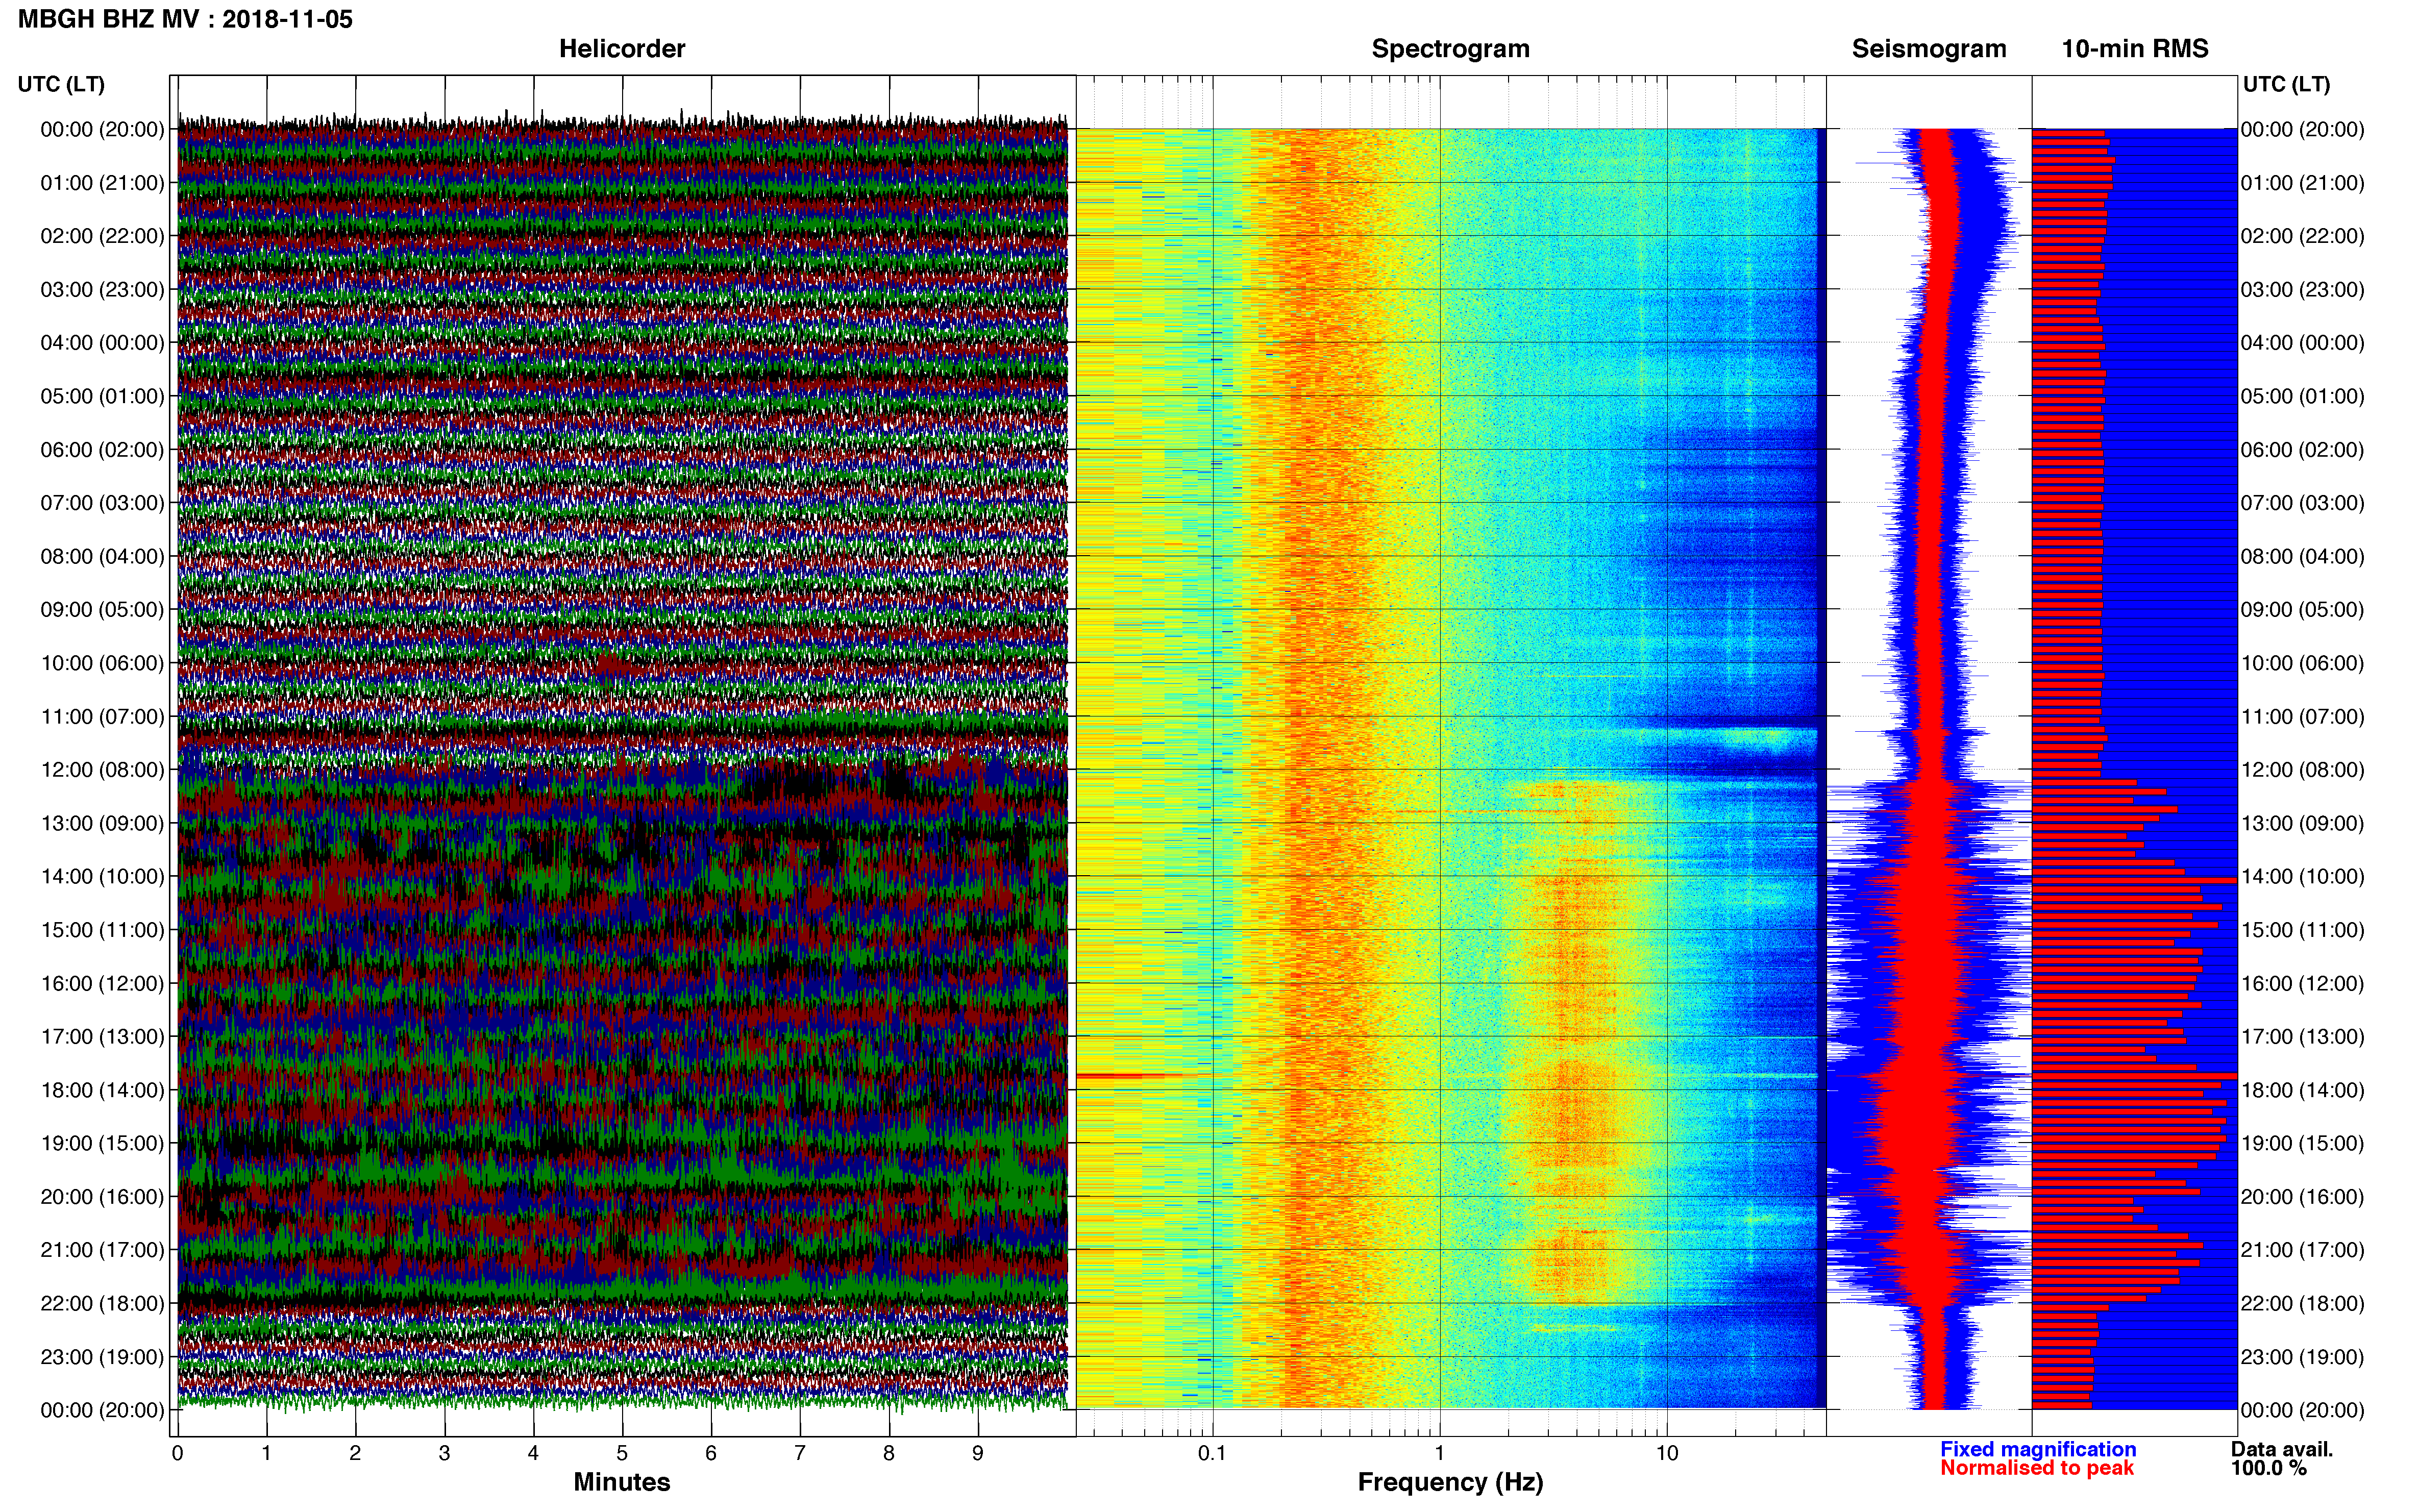2419x1512 pixels.
Task: Click left time label '22:00 (18:00)'
Action: click(x=102, y=1304)
